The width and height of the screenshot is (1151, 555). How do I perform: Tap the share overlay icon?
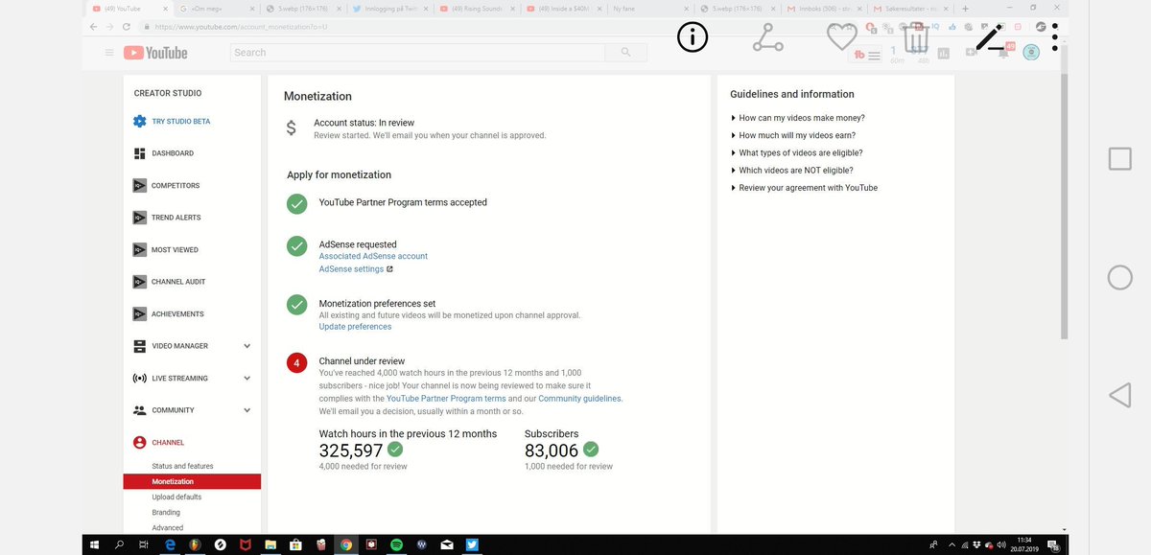click(767, 37)
